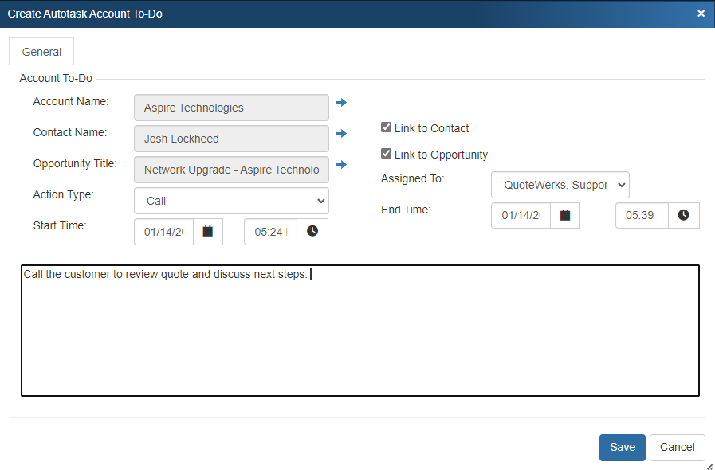The image size is (715, 470).
Task: Click the arrow icon beside Account Name
Action: click(341, 103)
